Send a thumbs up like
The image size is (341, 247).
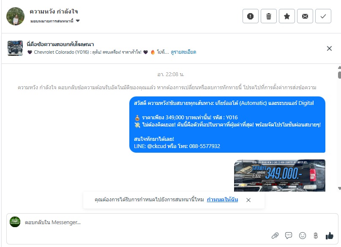click(330, 236)
